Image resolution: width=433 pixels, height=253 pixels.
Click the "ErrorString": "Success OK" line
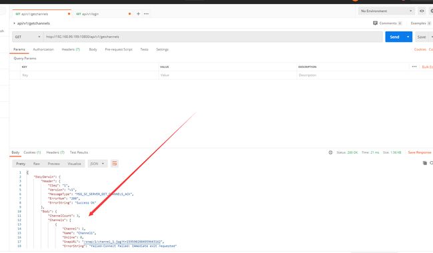point(72,203)
